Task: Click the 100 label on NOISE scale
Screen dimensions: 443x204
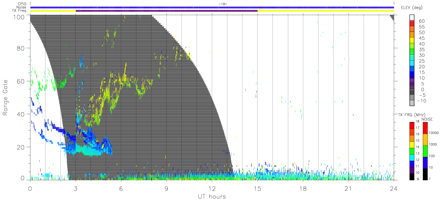Action: [432, 156]
